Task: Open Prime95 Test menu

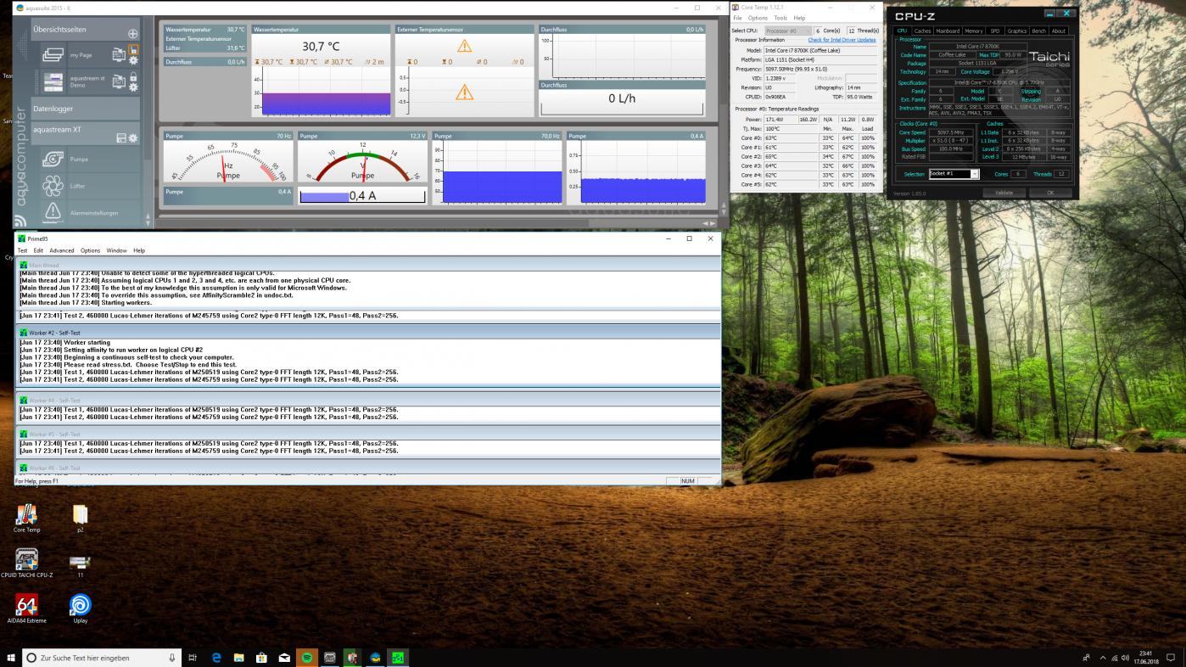Action: (22, 250)
